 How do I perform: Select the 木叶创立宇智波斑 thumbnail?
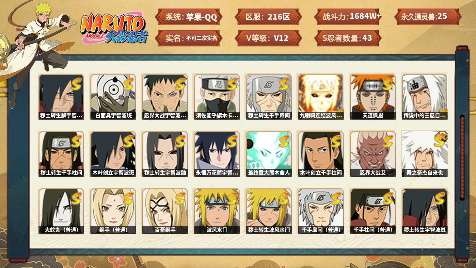coord(113,154)
